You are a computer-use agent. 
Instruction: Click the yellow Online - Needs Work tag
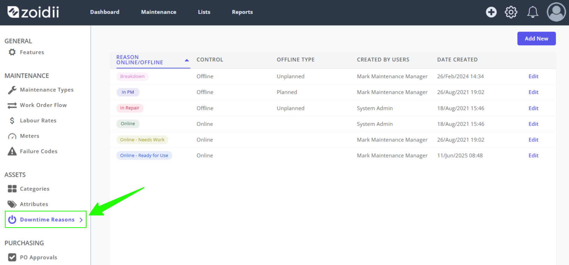[x=142, y=140]
